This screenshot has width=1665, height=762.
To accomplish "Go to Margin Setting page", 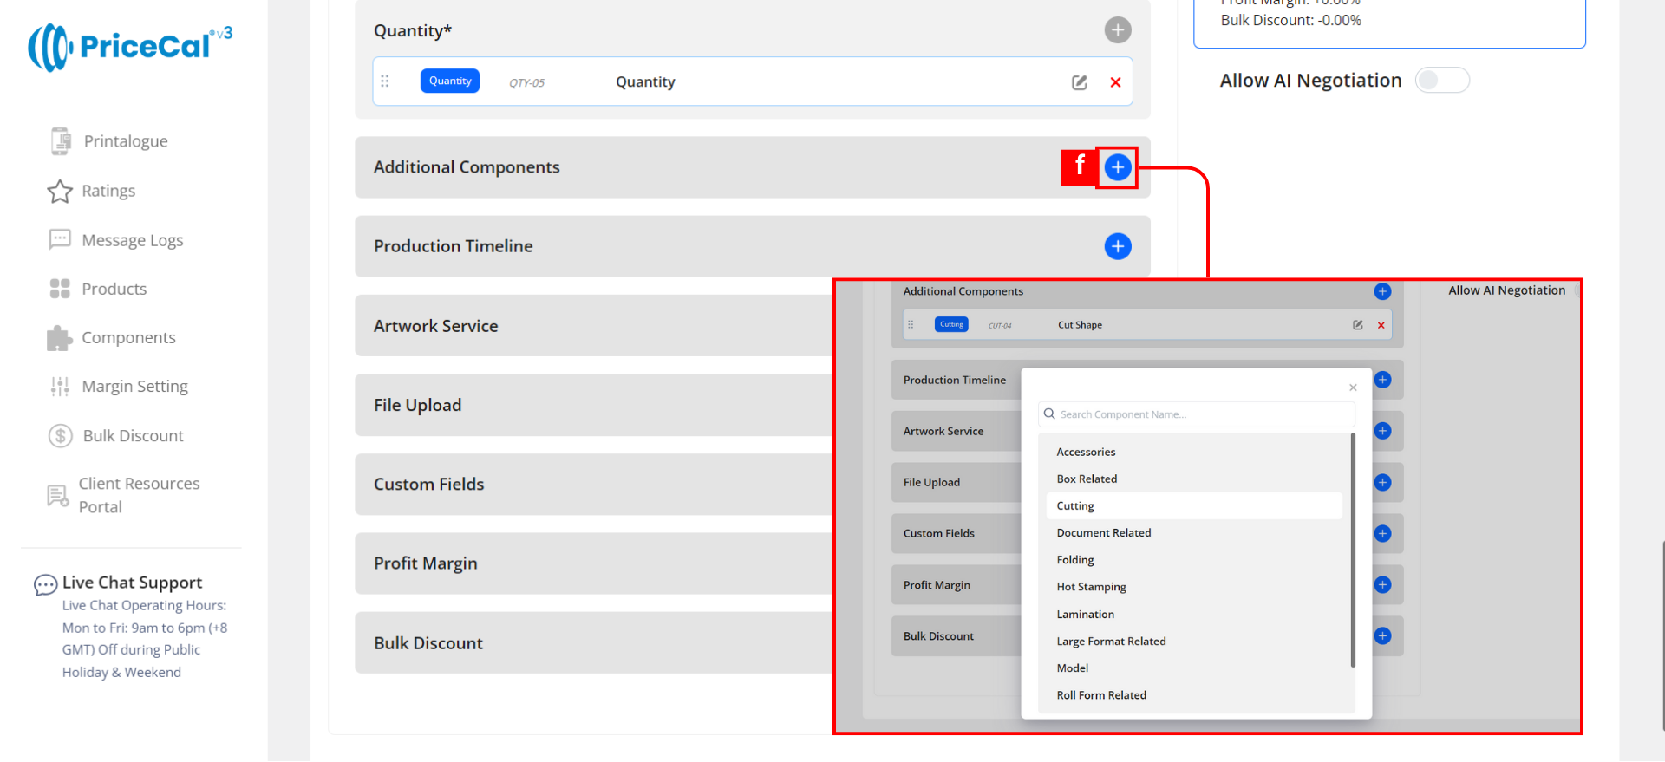I will click(x=134, y=387).
